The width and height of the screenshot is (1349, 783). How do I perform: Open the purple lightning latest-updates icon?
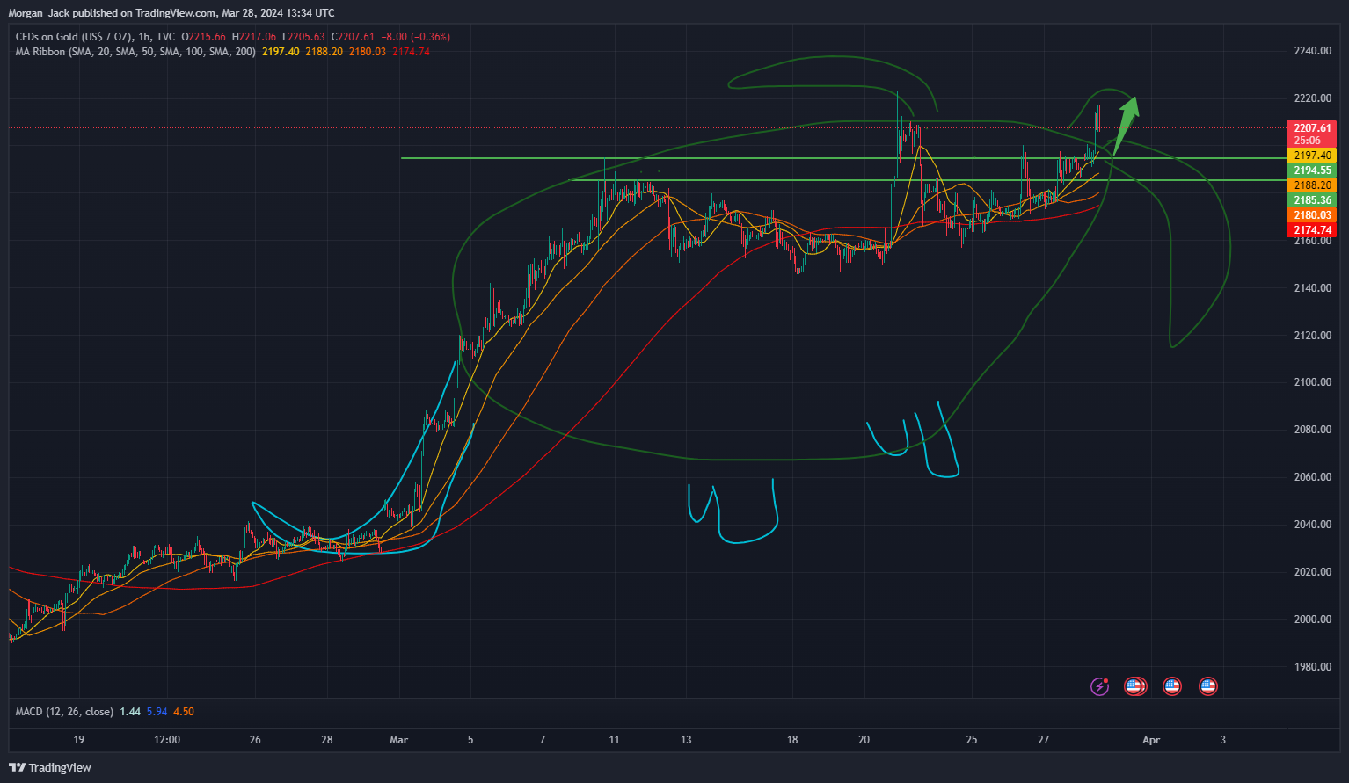pyautogui.click(x=1099, y=686)
